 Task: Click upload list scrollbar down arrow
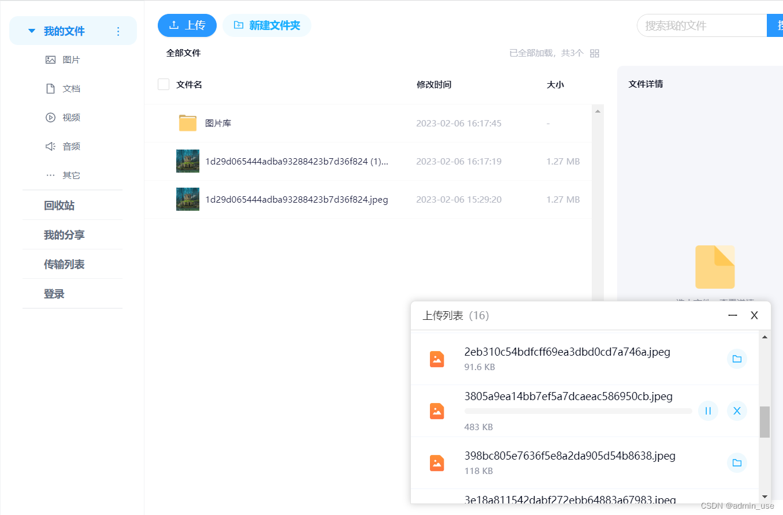pyautogui.click(x=765, y=497)
